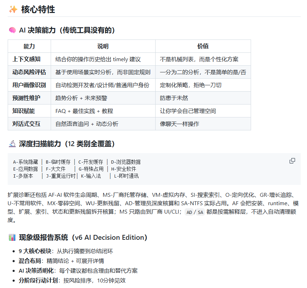Click the cell 趋势分析 + 未来预警
The image size is (307, 288).
(x=103, y=98)
